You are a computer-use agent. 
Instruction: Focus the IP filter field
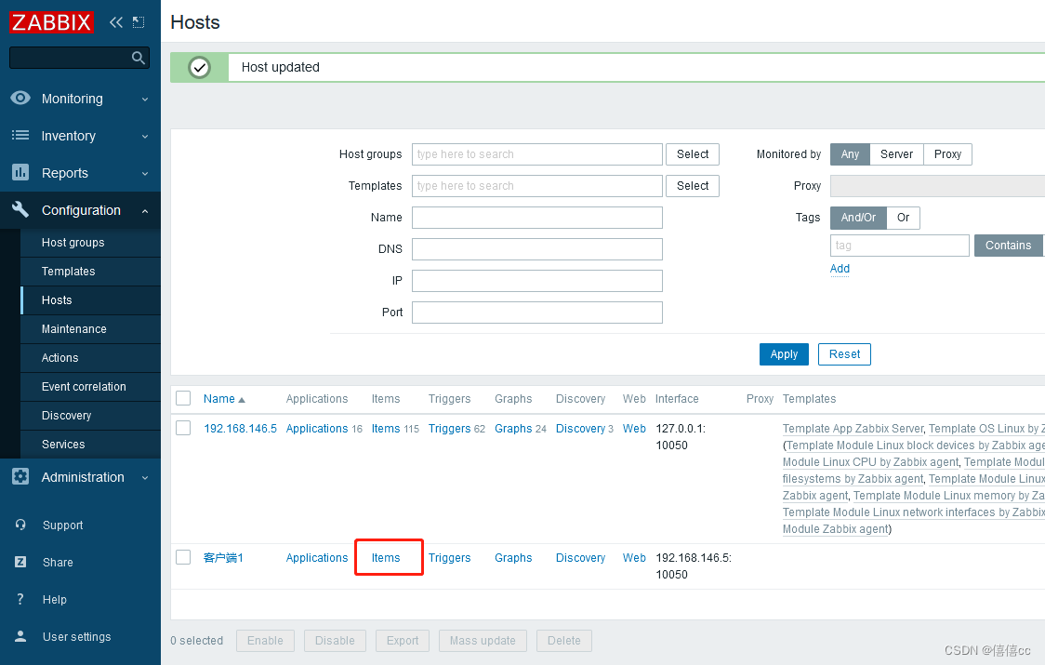(537, 281)
